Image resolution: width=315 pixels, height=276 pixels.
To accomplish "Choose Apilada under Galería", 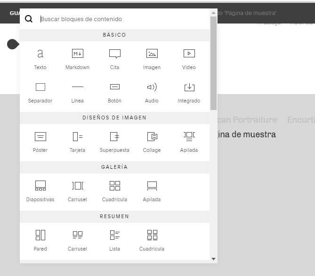I will pyautogui.click(x=152, y=191).
